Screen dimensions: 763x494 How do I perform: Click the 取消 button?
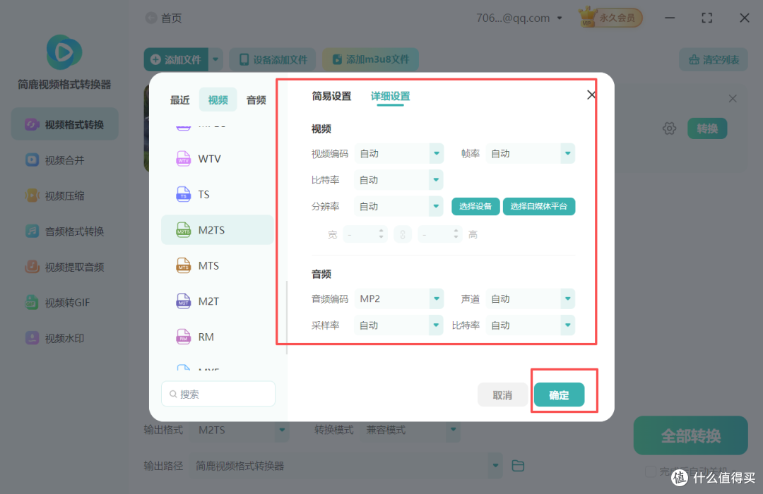pyautogui.click(x=502, y=394)
